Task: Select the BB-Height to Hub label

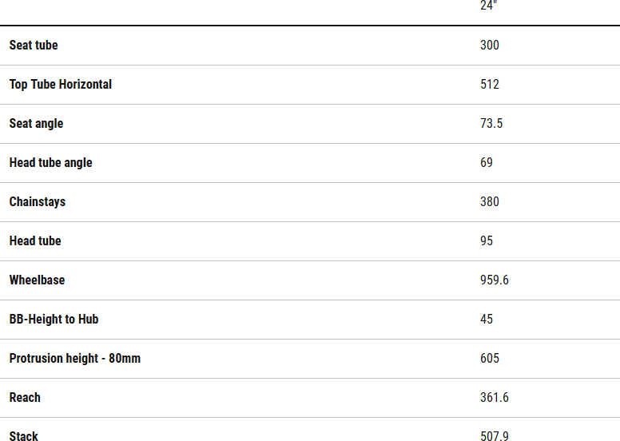Action: pyautogui.click(x=54, y=320)
